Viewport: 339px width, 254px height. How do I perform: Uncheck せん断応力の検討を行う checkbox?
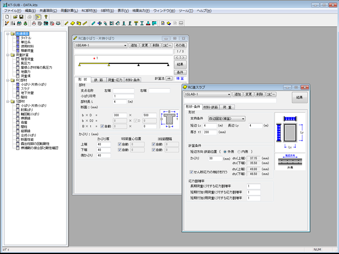tap(192, 172)
